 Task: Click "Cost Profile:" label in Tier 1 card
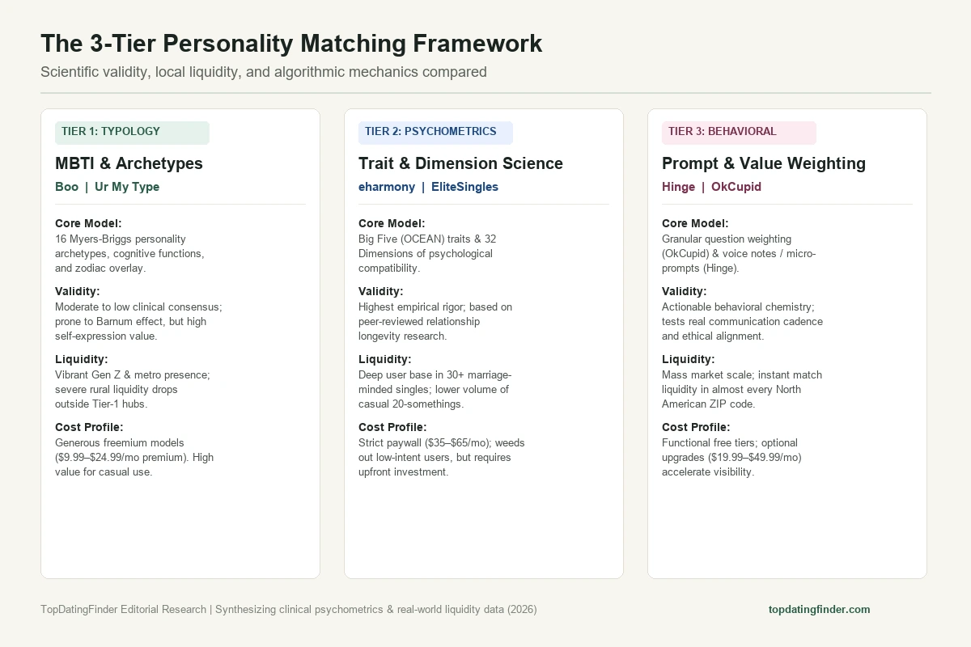(x=89, y=427)
